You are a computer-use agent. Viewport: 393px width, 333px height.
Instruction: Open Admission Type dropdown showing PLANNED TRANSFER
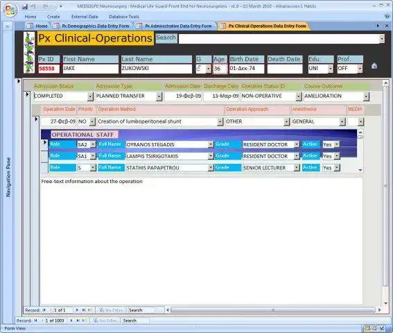pos(159,96)
